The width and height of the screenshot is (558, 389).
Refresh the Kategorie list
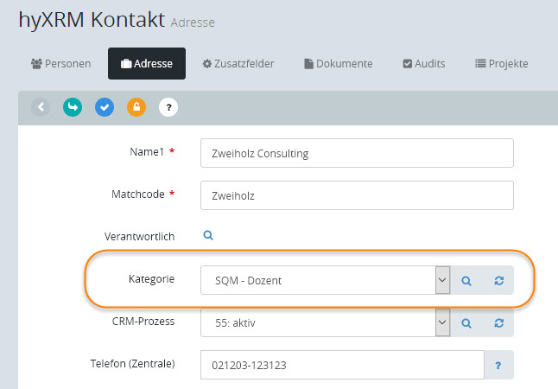[x=498, y=280]
